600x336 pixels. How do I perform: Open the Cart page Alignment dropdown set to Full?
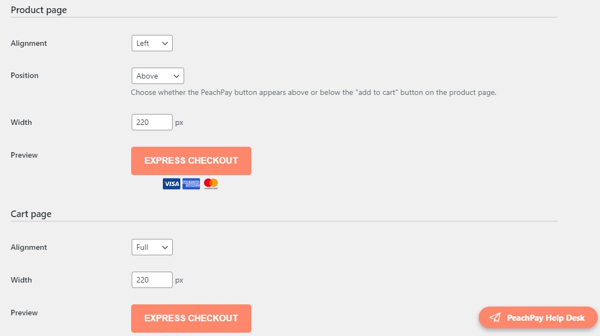[152, 248]
